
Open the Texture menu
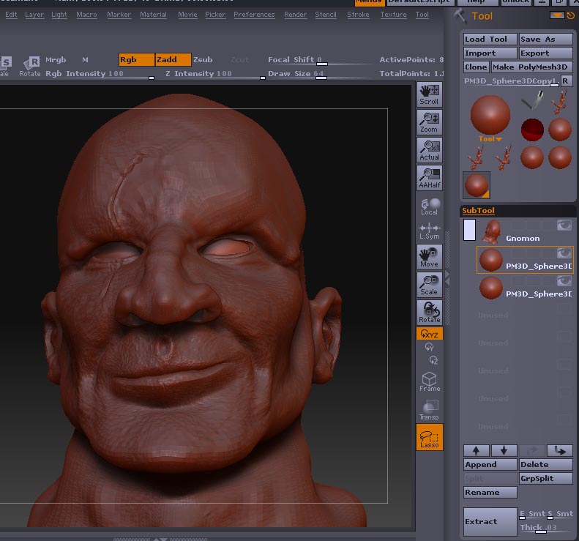coord(393,15)
